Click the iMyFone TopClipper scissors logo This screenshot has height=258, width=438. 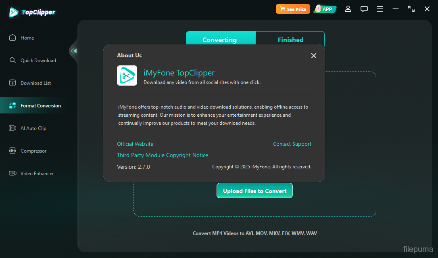click(x=127, y=76)
